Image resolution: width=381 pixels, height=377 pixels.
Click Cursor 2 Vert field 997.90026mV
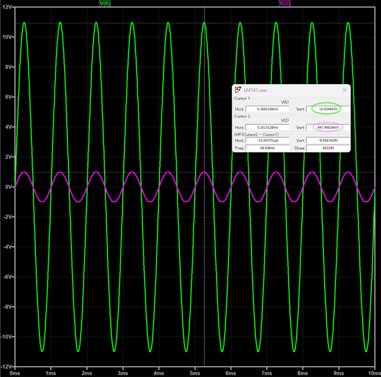328,128
